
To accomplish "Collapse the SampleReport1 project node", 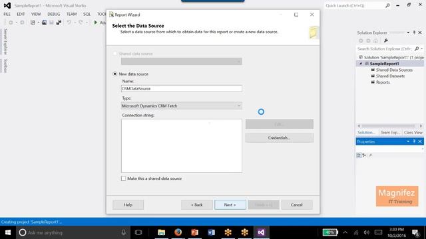I will coord(361,64).
